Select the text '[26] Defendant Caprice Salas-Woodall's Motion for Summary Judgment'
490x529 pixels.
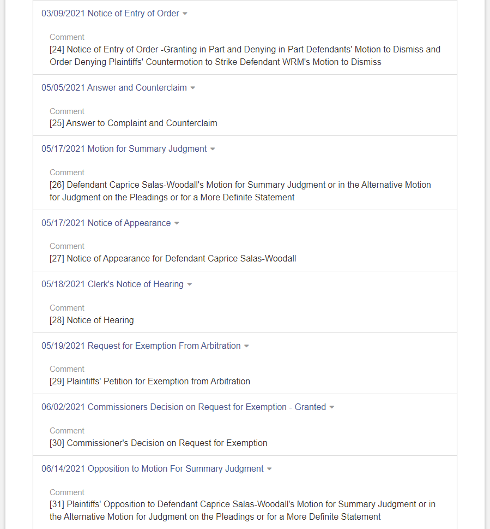tap(187, 185)
